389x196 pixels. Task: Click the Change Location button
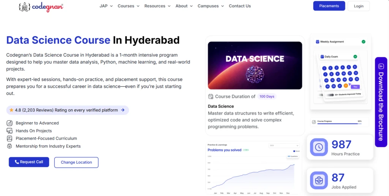(76, 162)
